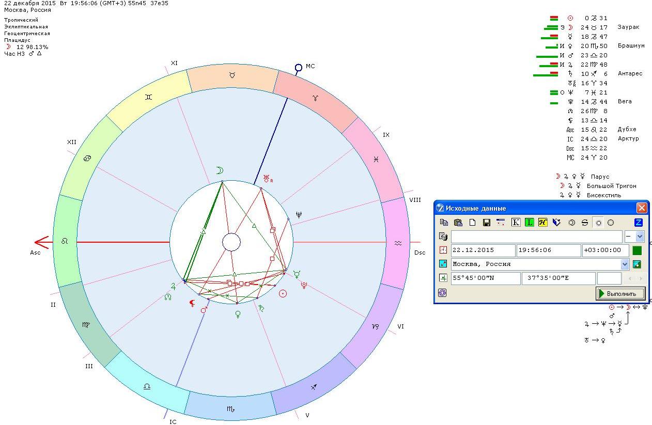The width and height of the screenshot is (652, 425).
Task: Toggle the pressed single-circle chart mode
Action: click(598, 223)
